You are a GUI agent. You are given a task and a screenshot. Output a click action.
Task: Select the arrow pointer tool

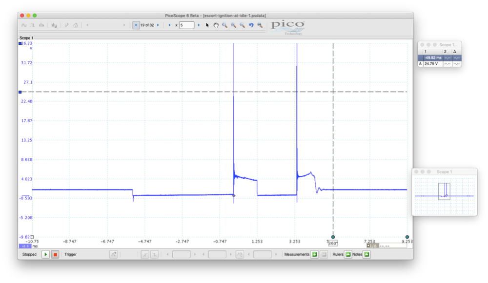[x=207, y=25]
